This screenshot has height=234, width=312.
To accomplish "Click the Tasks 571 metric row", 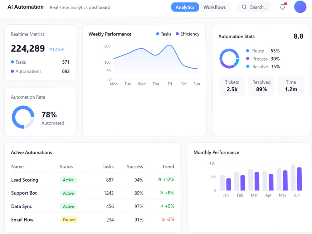I will 40,62.
